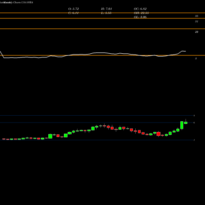Click the axis label '31'
The width and height of the screenshot is (205, 205).
[x=196, y=21]
